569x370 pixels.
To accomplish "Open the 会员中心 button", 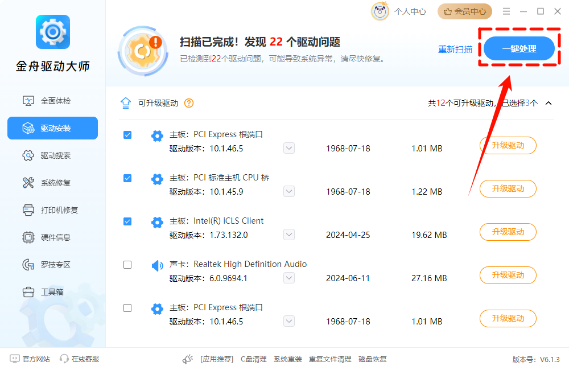I will pyautogui.click(x=464, y=11).
